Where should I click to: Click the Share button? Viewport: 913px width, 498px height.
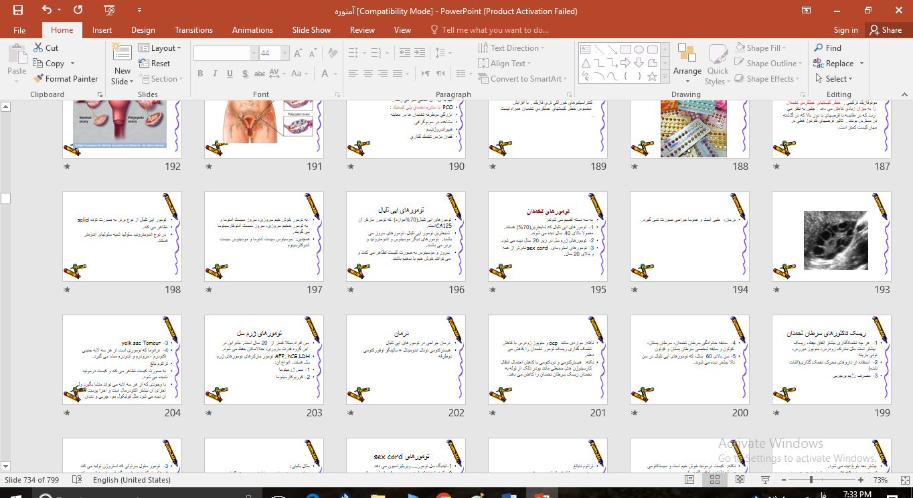(x=885, y=30)
